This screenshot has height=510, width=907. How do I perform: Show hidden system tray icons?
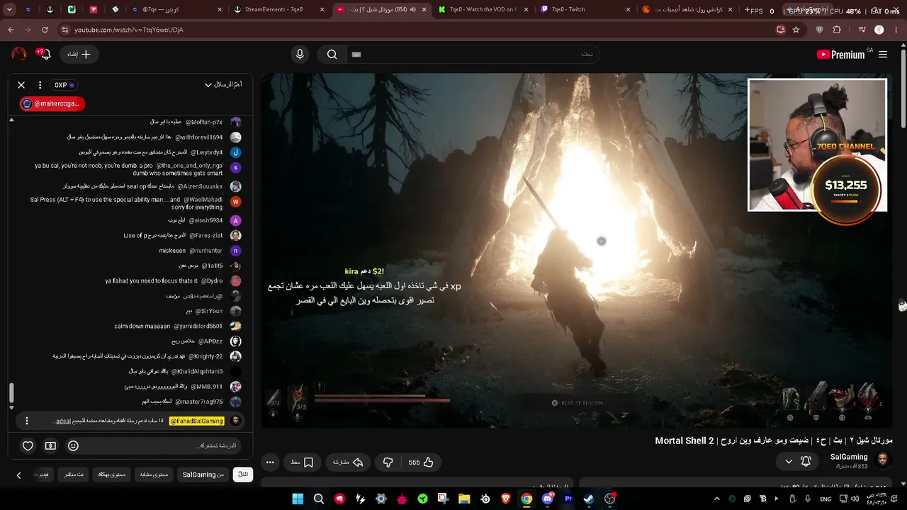coord(717,499)
